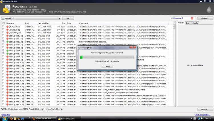Clear the Compressed filter with red X
Screen dimensions: 214x121
[192, 18]
